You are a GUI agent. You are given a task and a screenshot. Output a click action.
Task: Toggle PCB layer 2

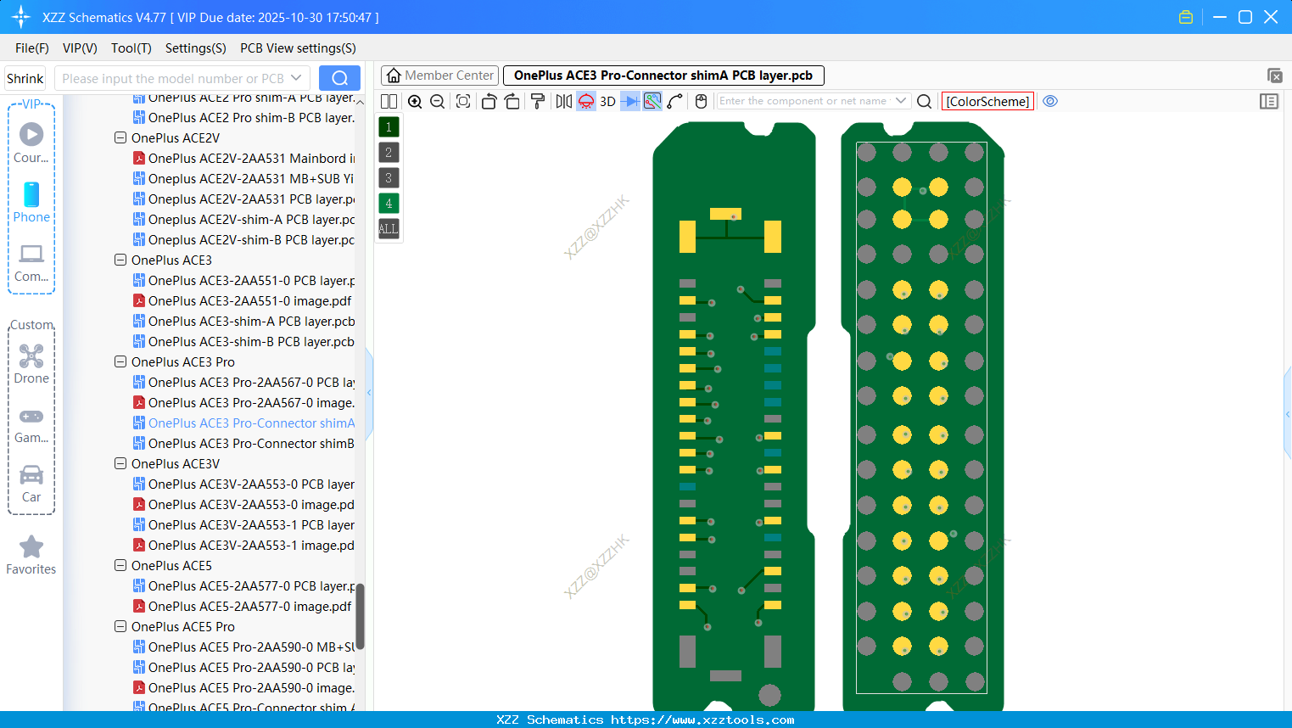[x=389, y=153]
